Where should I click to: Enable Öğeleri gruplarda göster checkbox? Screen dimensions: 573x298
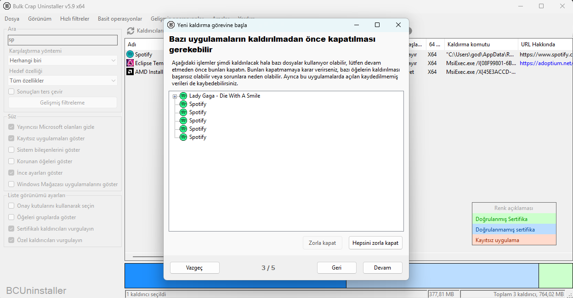(12, 217)
